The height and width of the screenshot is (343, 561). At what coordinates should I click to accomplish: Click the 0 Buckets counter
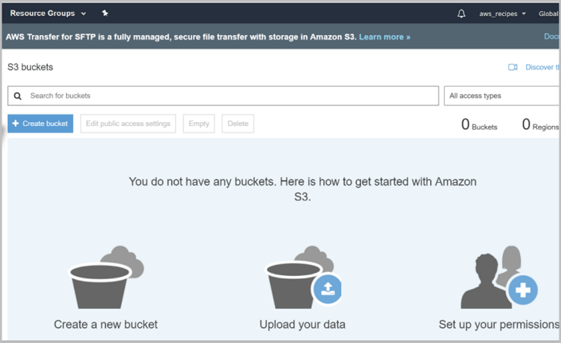coord(479,124)
